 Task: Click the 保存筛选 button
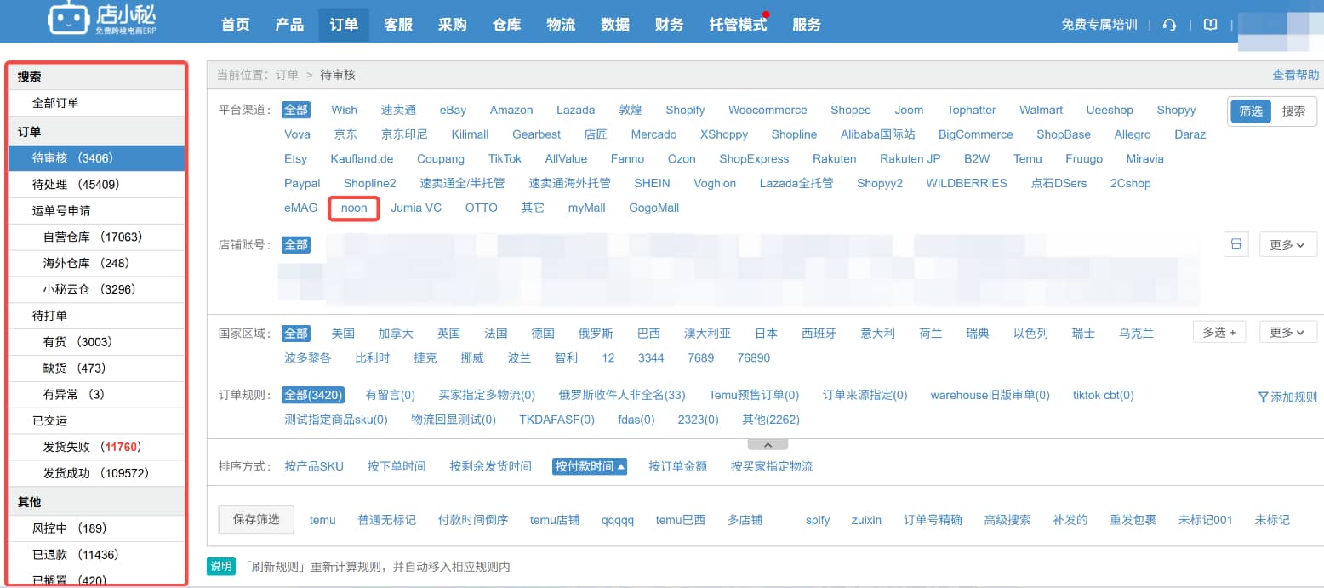(256, 519)
